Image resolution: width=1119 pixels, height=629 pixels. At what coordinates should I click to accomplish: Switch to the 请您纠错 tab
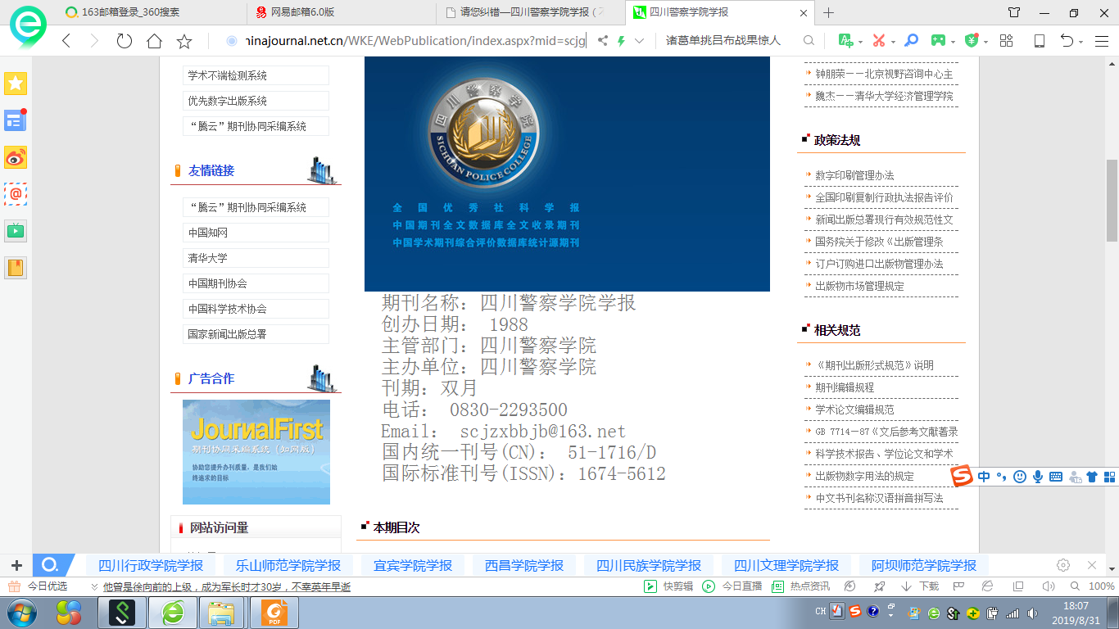pyautogui.click(x=530, y=12)
